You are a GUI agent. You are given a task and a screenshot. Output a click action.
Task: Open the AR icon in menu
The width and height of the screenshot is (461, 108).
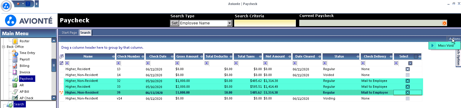pyautogui.click(x=15, y=85)
